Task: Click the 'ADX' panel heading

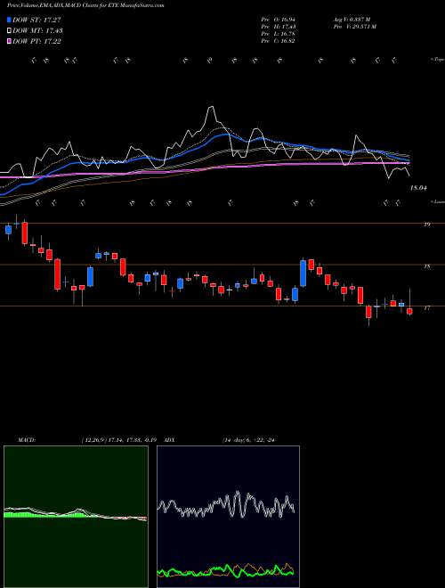Action: tap(170, 440)
